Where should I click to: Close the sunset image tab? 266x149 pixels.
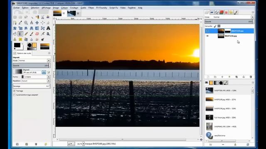click(64, 13)
